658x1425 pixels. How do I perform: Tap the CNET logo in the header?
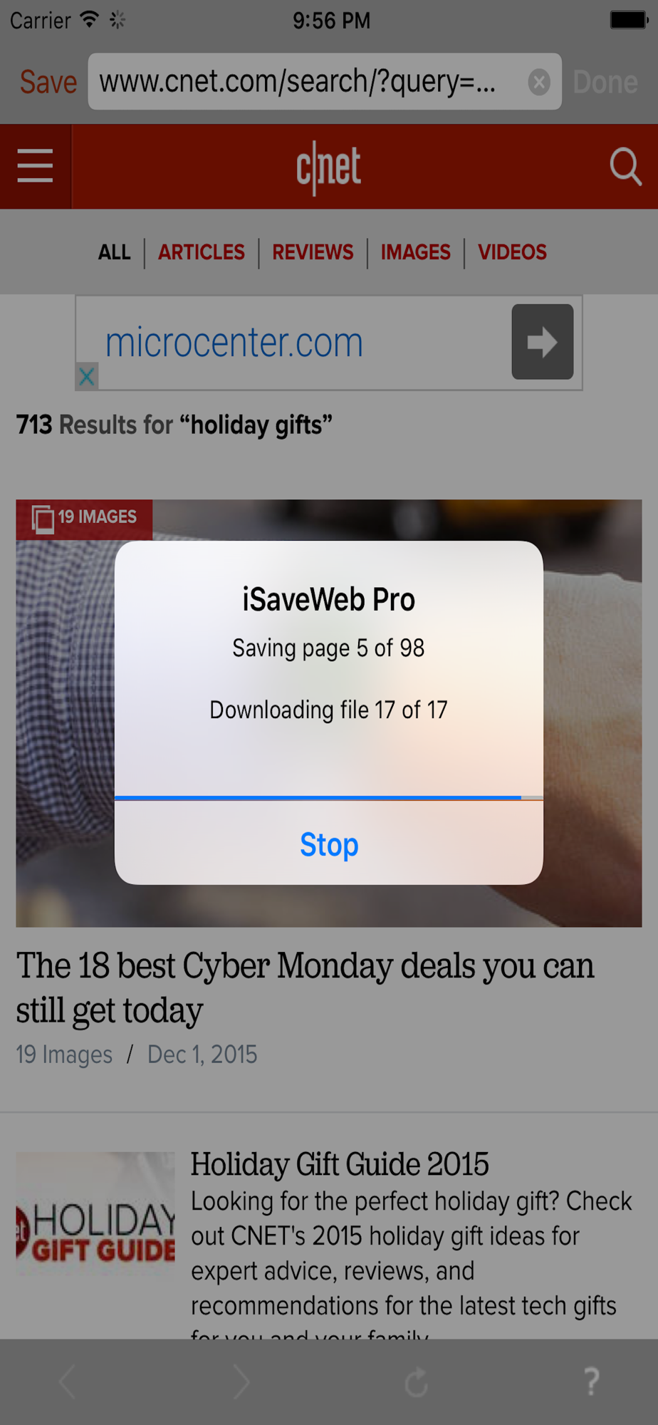pos(328,167)
